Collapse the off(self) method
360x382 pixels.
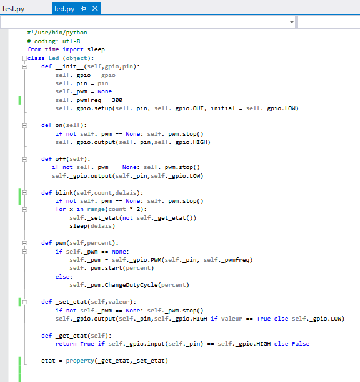pos(24,159)
